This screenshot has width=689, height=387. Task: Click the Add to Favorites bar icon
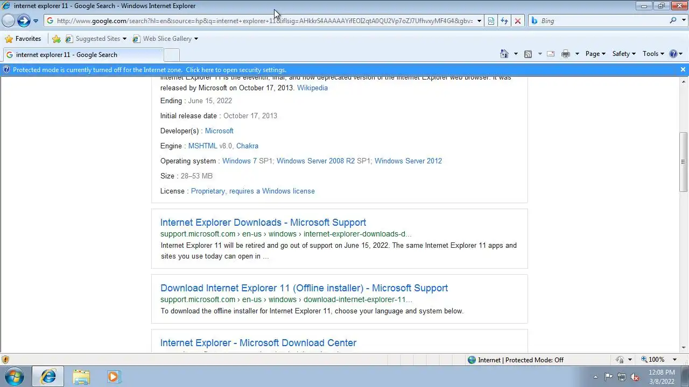(x=57, y=39)
